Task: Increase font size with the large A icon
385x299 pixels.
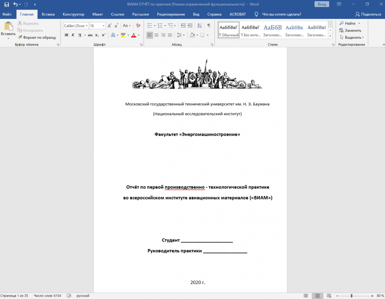Action: [x=110, y=26]
